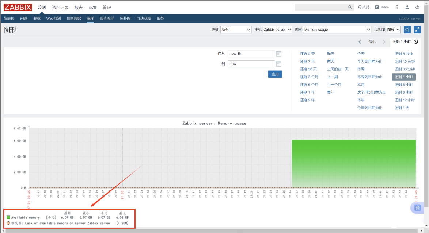Open the 监测 top menu
429x233 pixels.
tap(42, 7)
